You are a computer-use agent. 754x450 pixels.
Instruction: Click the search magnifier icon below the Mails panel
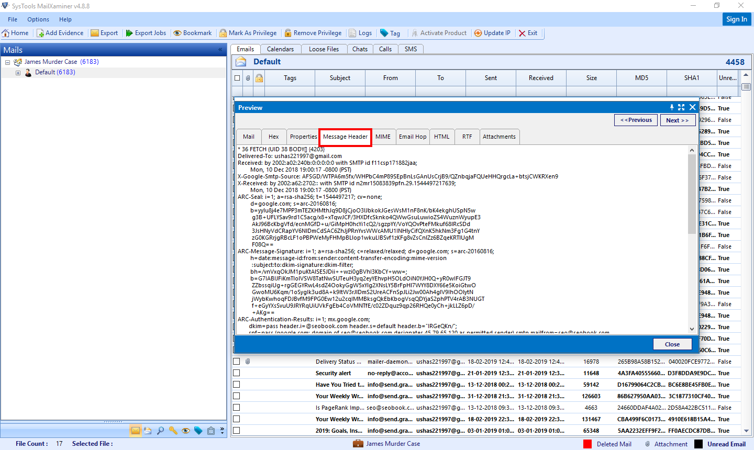161,430
